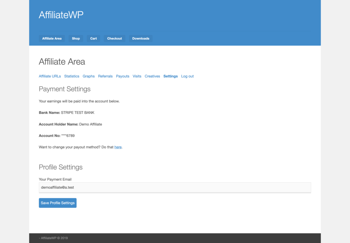Switch to the Affiliate URLs tab

[x=50, y=76]
